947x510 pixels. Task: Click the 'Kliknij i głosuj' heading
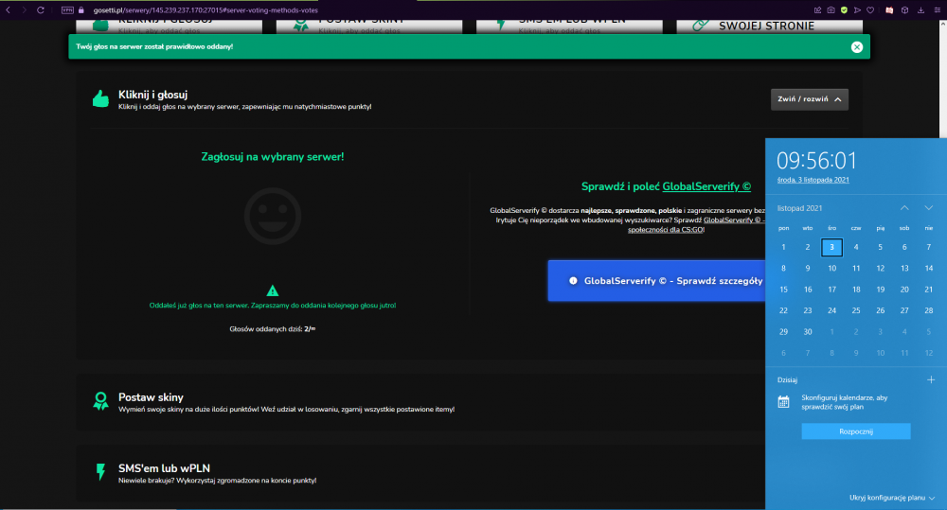[x=152, y=95]
